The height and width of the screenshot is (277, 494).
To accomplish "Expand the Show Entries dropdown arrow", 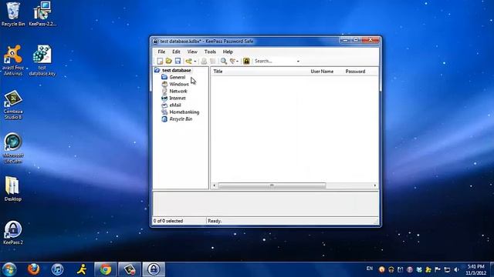I will point(237,62).
